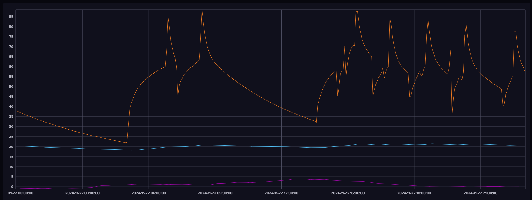The width and height of the screenshot is (532, 200).
Task: Click the 85 label on the y-axis
Action: click(11, 17)
